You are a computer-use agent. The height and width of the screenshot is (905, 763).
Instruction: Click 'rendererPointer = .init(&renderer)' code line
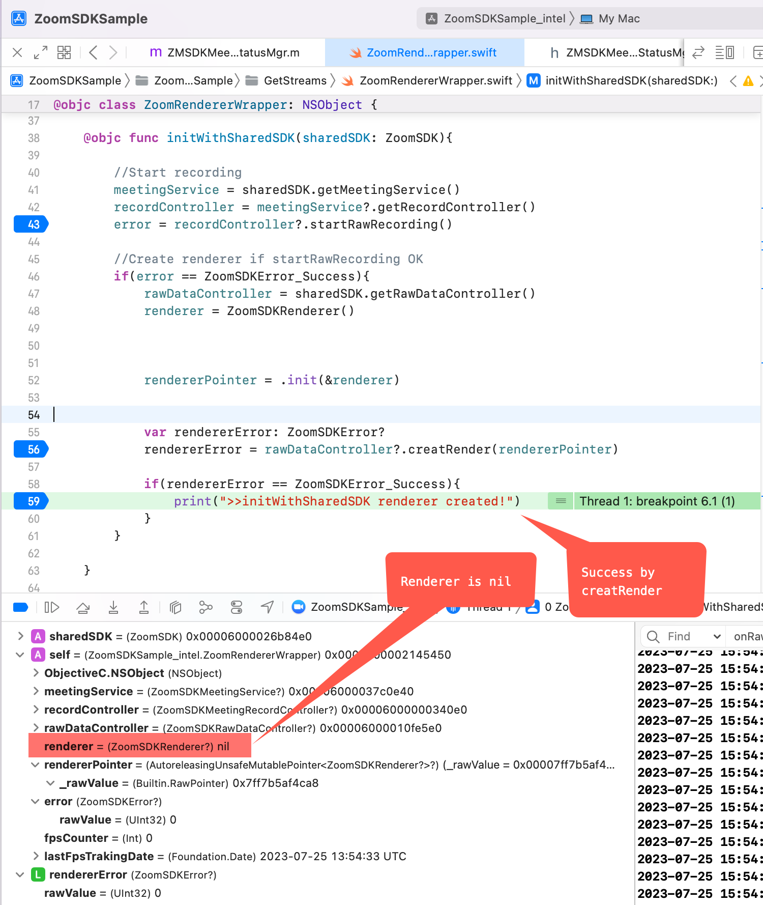(x=272, y=380)
